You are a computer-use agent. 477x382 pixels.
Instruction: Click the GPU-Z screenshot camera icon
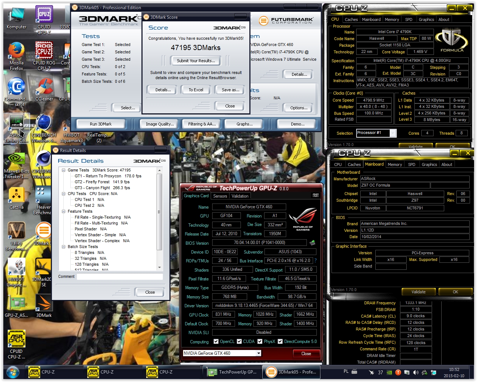[316, 195]
